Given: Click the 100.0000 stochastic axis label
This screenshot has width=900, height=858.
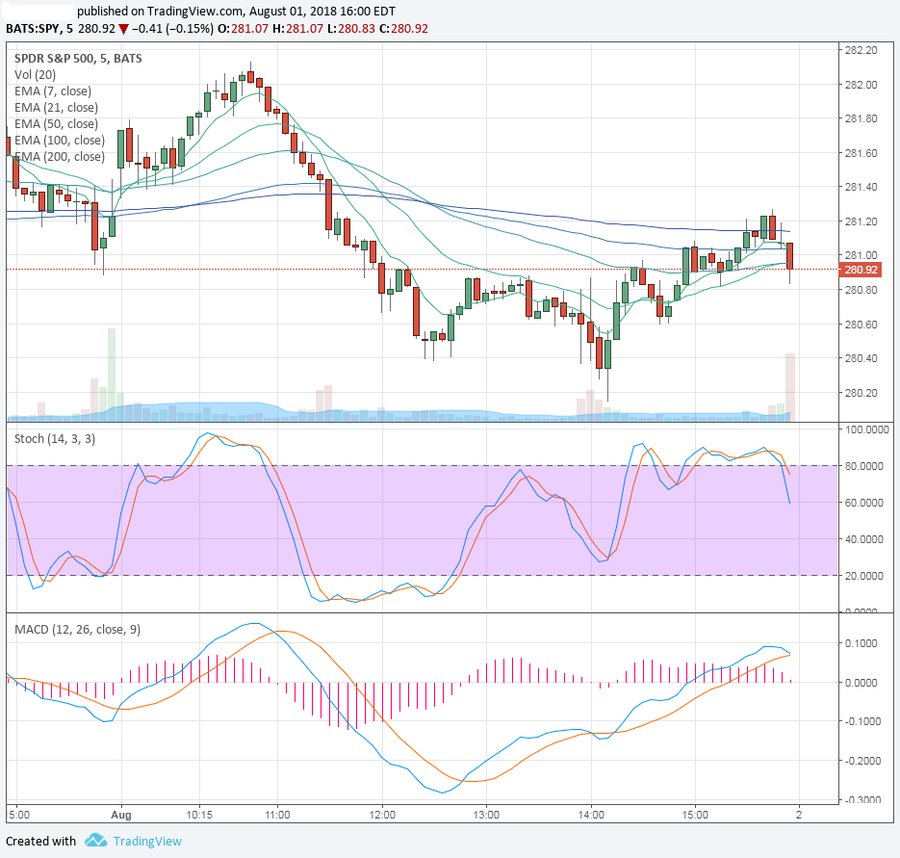Looking at the screenshot, I should (x=867, y=429).
